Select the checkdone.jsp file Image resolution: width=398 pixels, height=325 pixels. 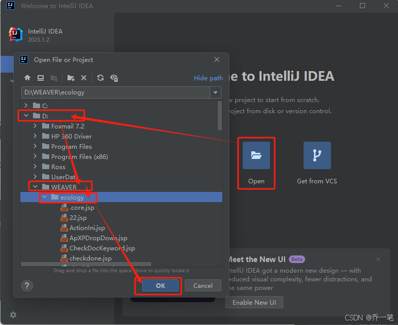pos(121,258)
